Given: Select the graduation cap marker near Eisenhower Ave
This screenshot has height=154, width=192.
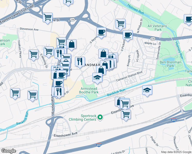Looking at the screenshot, I should [x=147, y=91].
